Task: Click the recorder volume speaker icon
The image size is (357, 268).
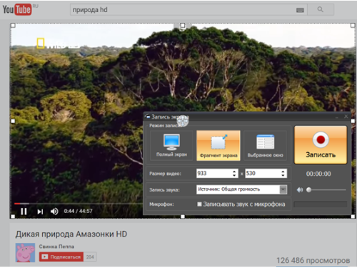Action: [300, 190]
